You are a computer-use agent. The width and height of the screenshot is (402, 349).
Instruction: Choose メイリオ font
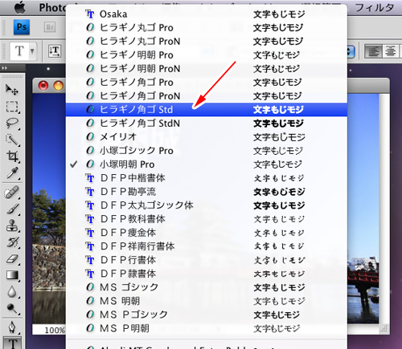pos(207,137)
